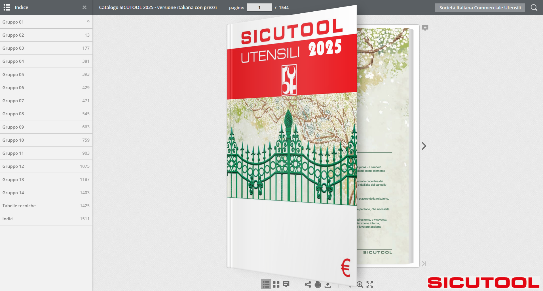Toggle the table of contents view button

266,284
